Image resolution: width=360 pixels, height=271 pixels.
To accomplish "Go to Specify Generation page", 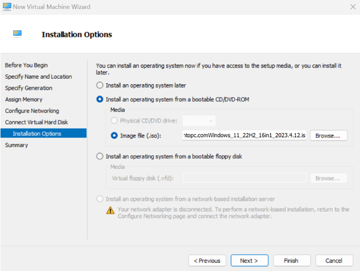I will (x=29, y=88).
